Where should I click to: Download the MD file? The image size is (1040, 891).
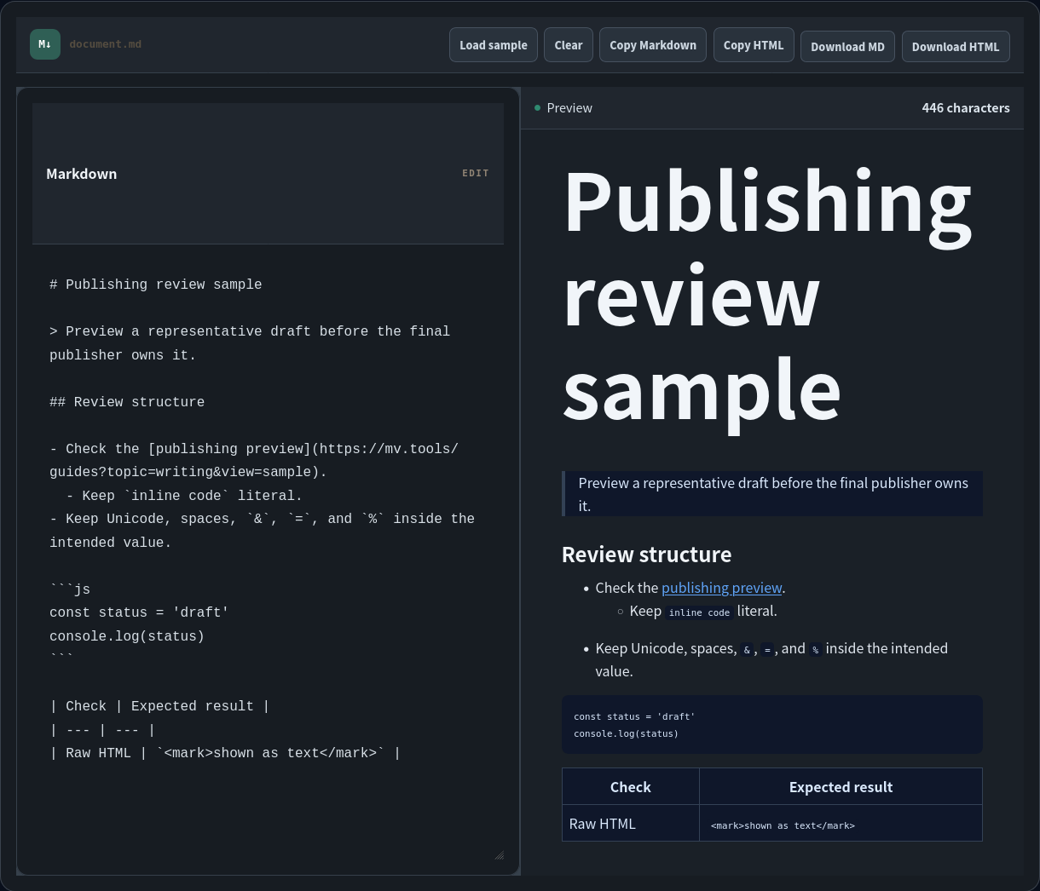pyautogui.click(x=847, y=47)
